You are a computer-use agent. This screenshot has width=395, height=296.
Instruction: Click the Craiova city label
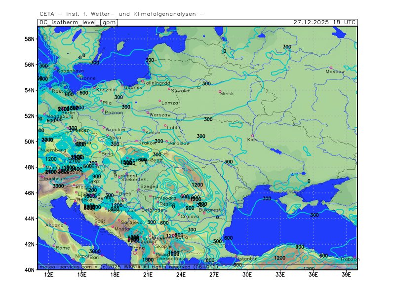coord(190,216)
